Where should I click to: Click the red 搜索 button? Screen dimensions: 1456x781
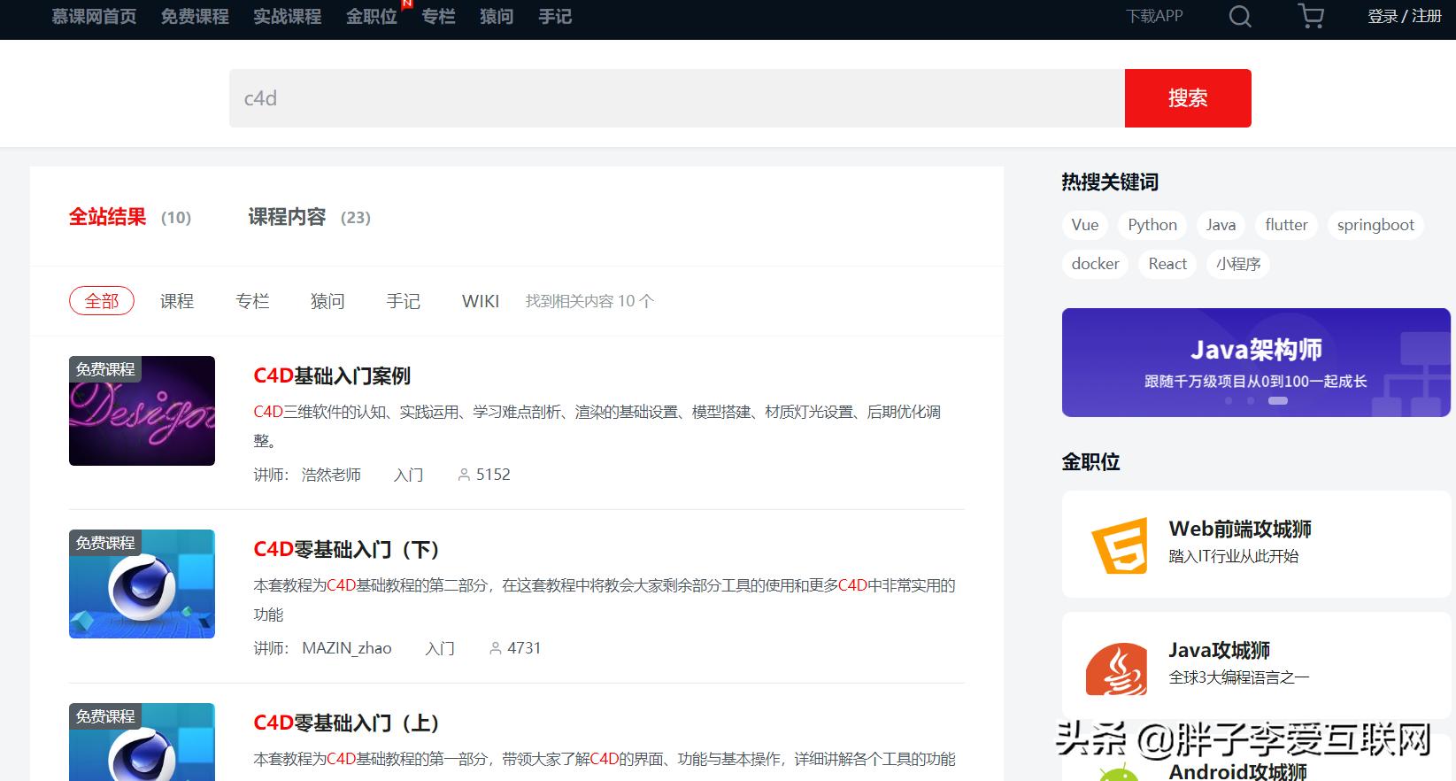coord(1188,98)
